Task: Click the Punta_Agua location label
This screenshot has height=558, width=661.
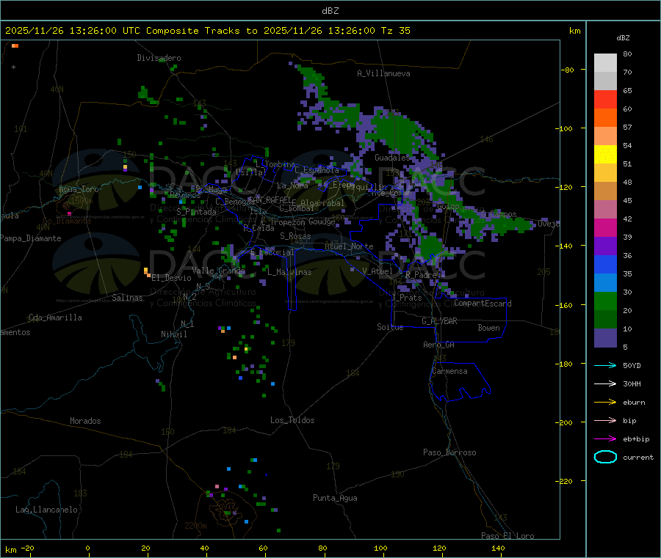Action: 335,498
